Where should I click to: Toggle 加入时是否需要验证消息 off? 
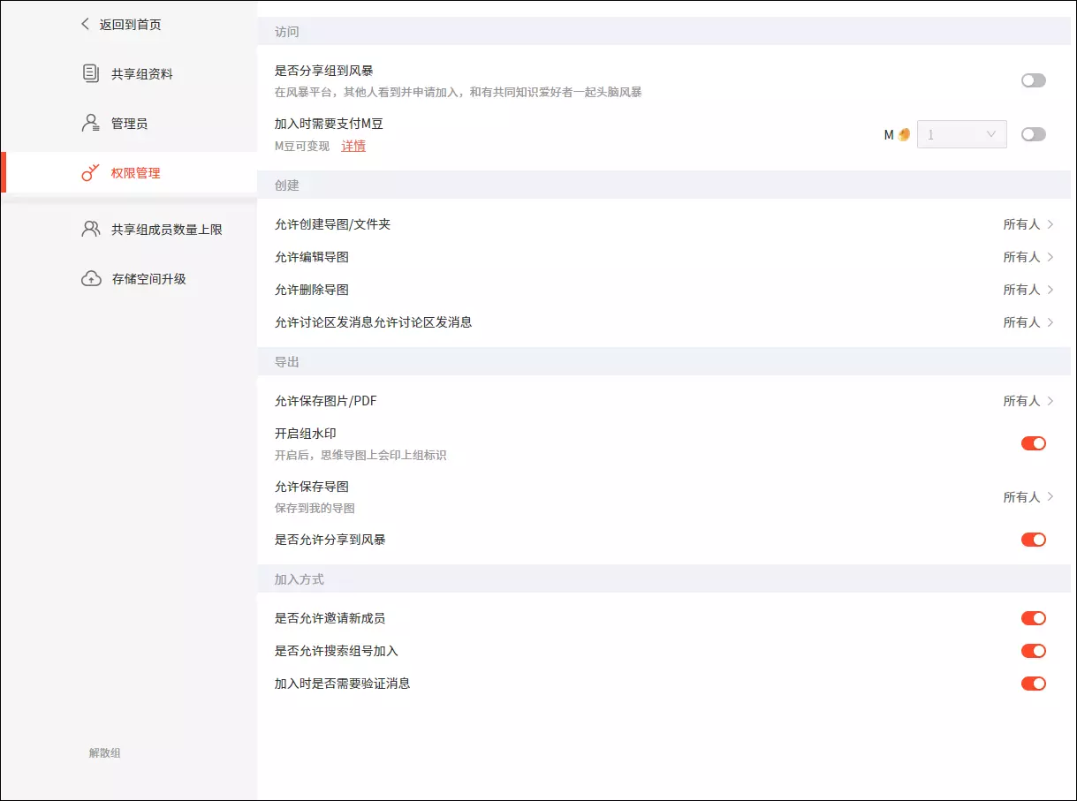click(x=1033, y=684)
